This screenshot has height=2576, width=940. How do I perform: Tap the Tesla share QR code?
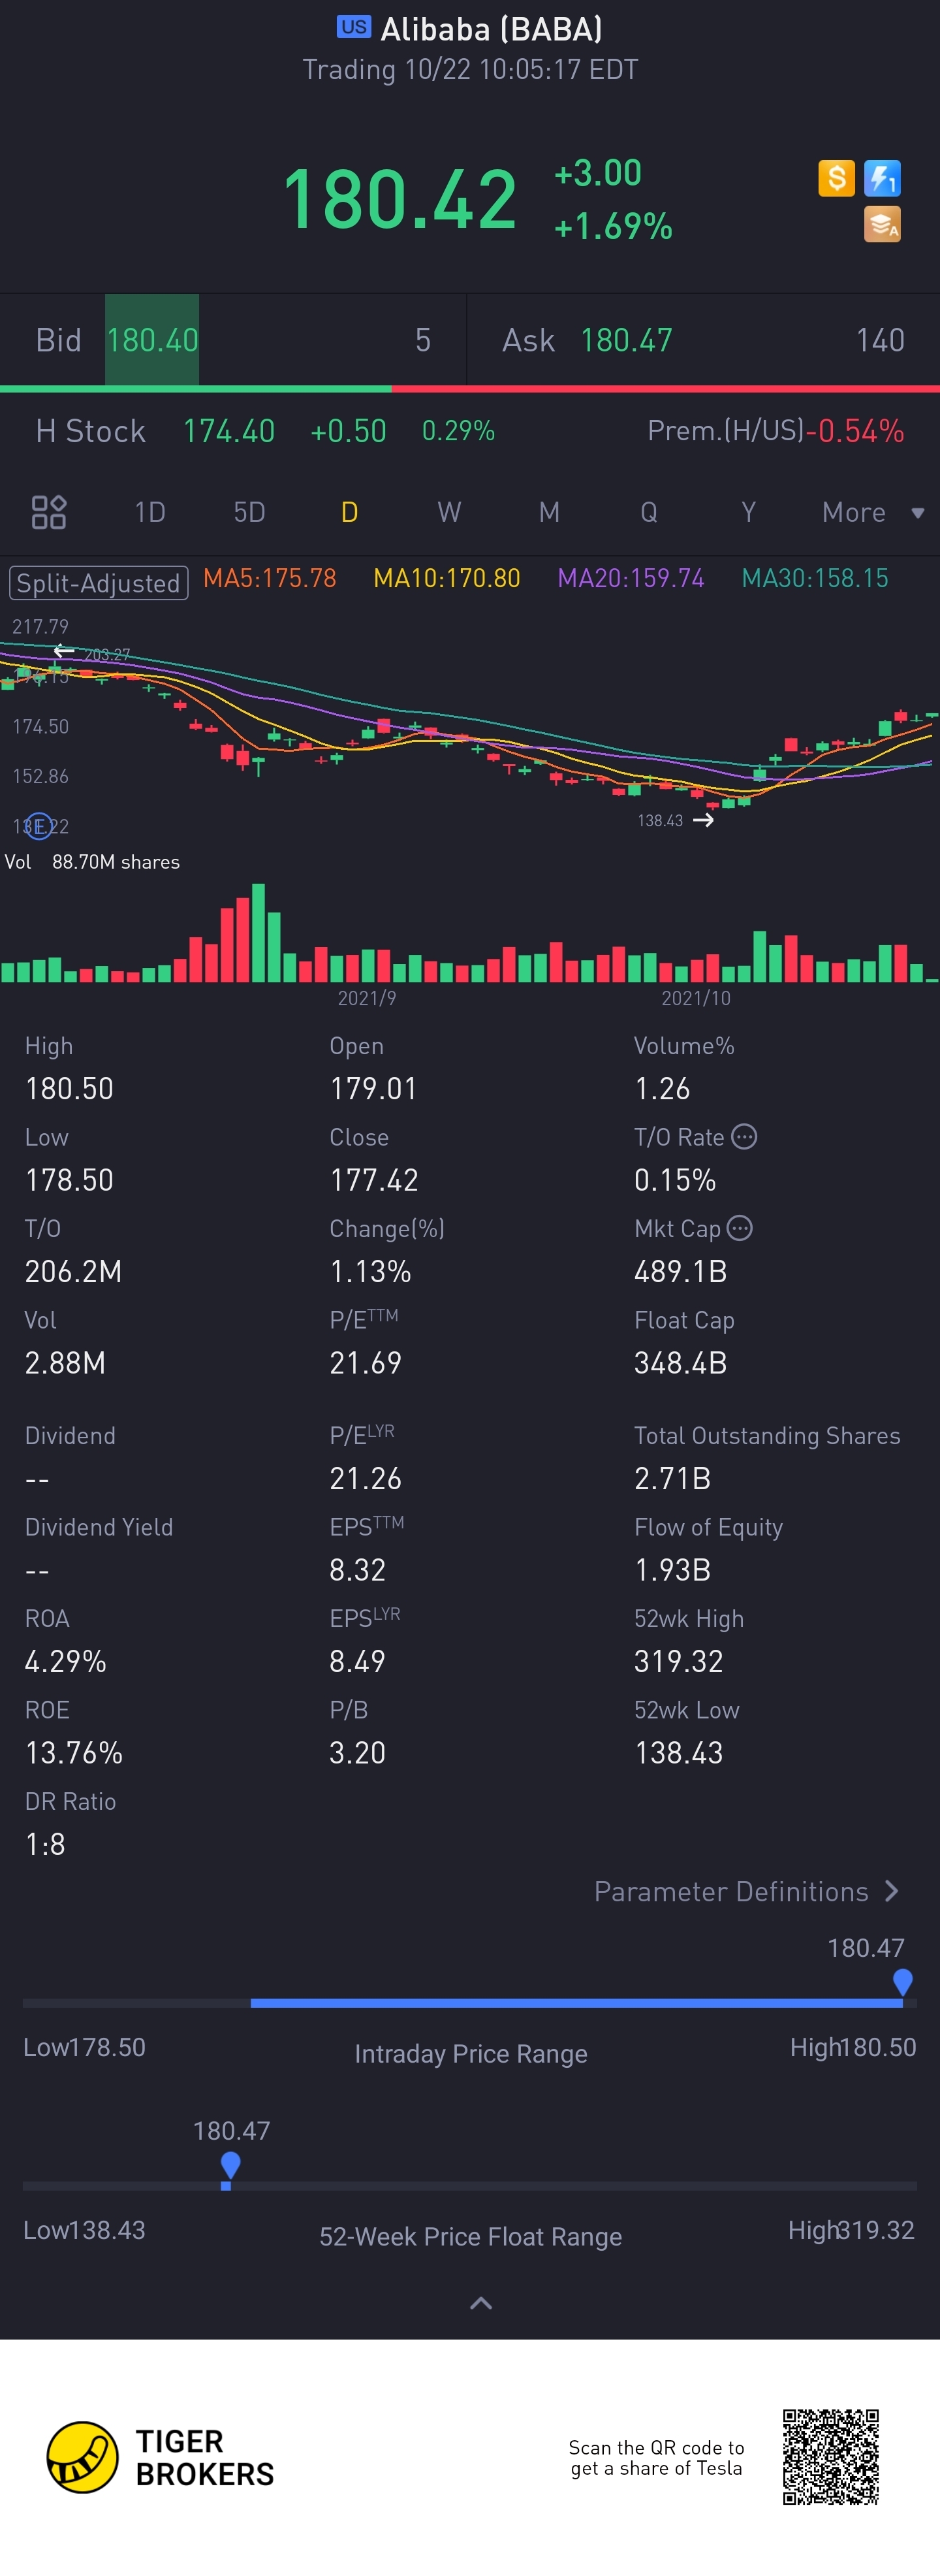click(x=830, y=2457)
